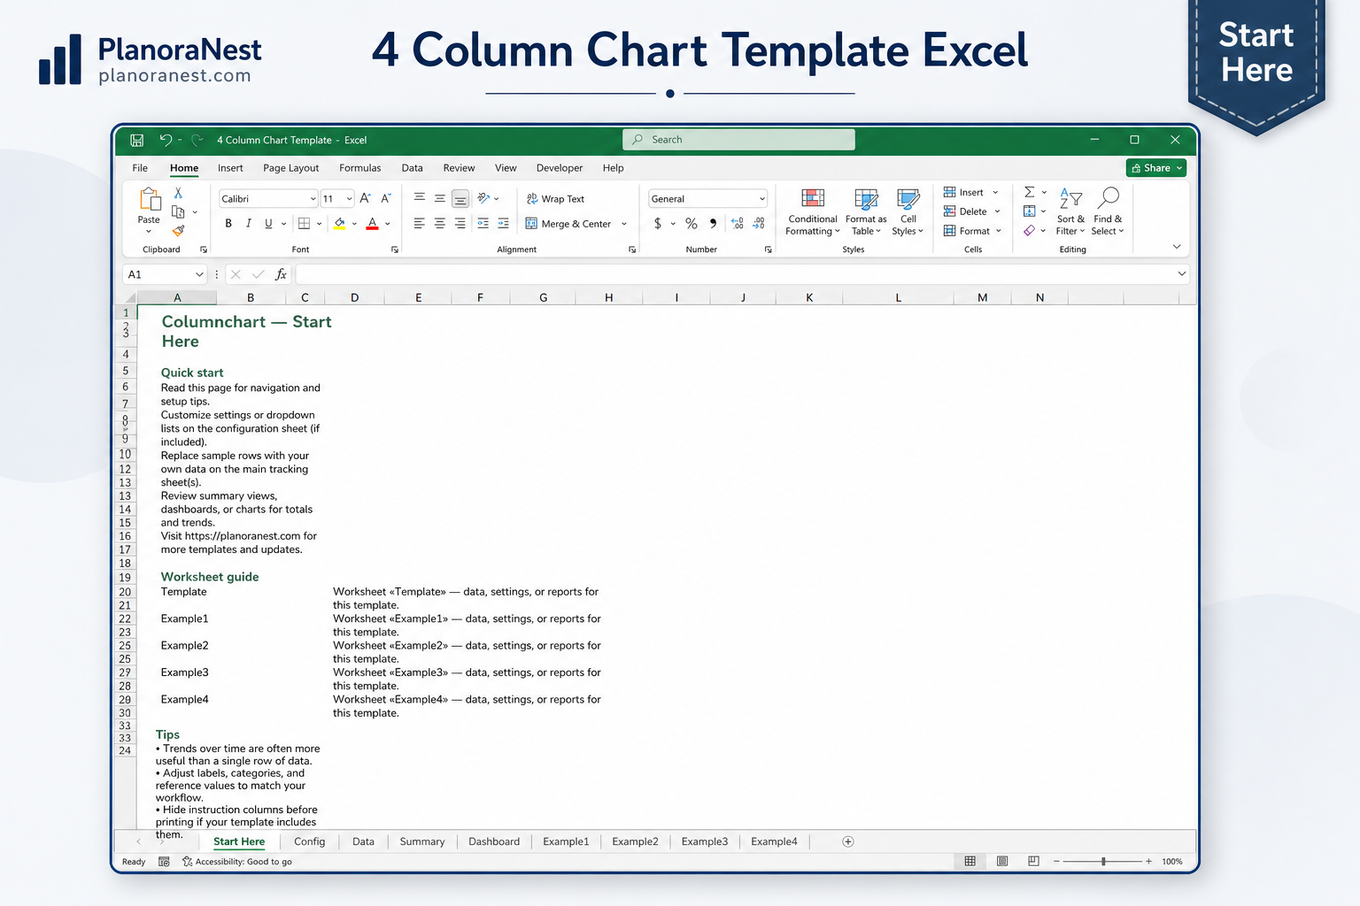Open the Formulas ribbon tab
Image resolution: width=1360 pixels, height=906 pixels.
point(359,168)
